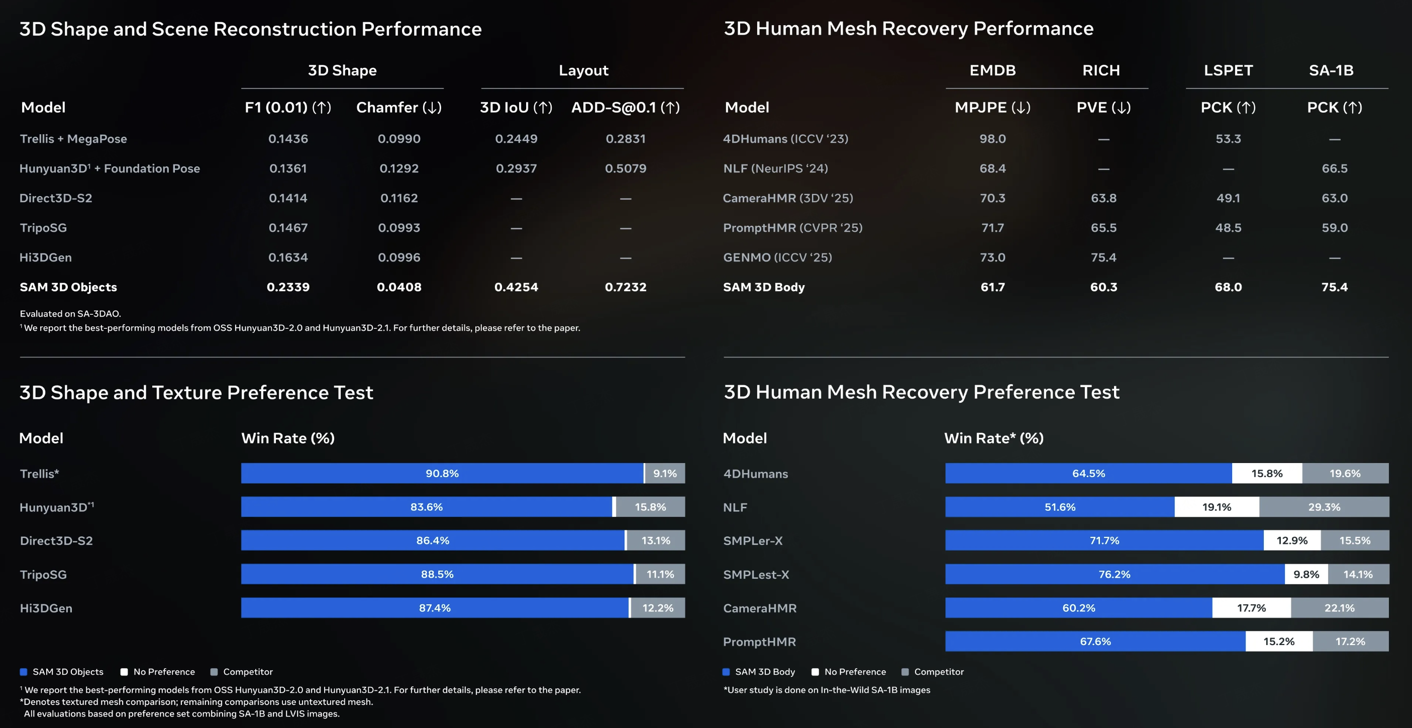Click the NLF 19.1% white bar segment
The width and height of the screenshot is (1412, 728).
[1217, 507]
